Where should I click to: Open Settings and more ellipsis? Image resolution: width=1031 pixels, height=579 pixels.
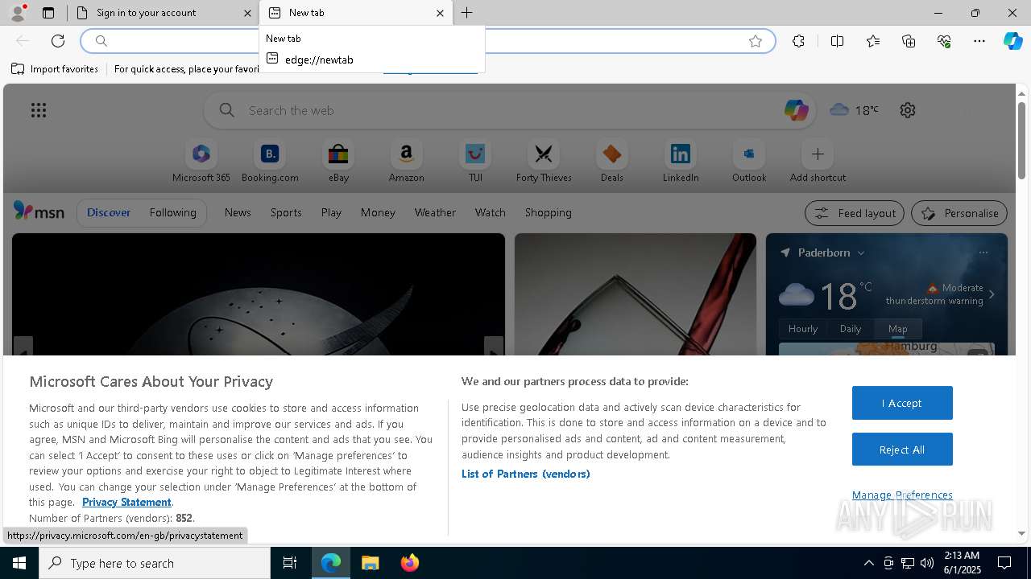(x=979, y=41)
